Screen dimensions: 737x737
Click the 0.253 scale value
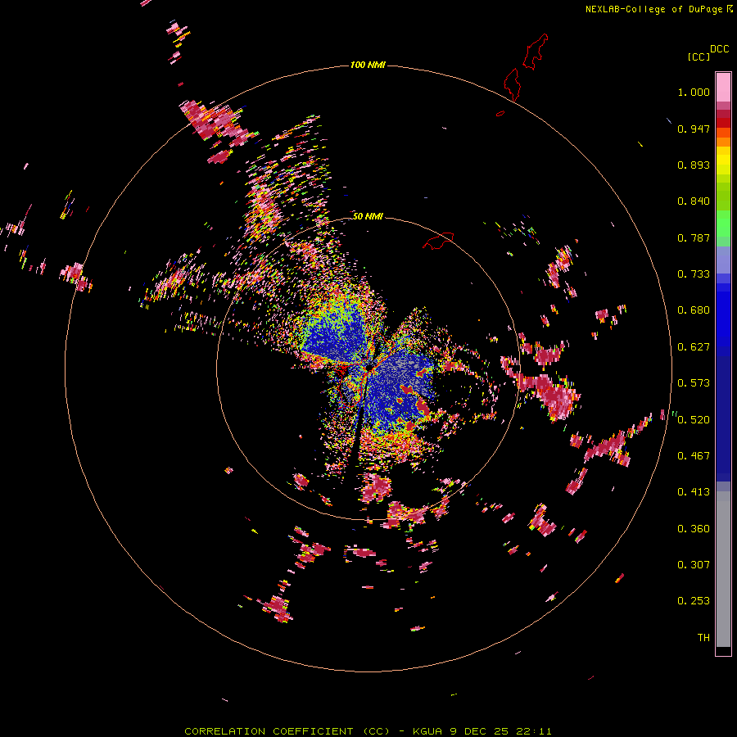click(694, 601)
